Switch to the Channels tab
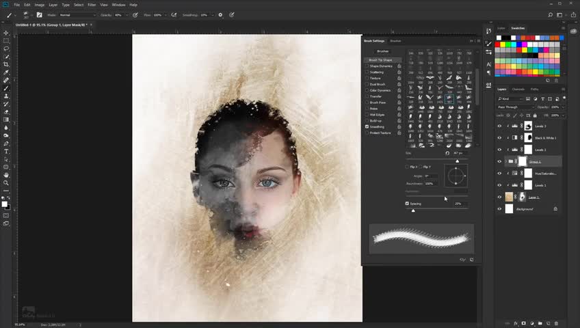Screen dimensions: 580x328 coord(518,89)
